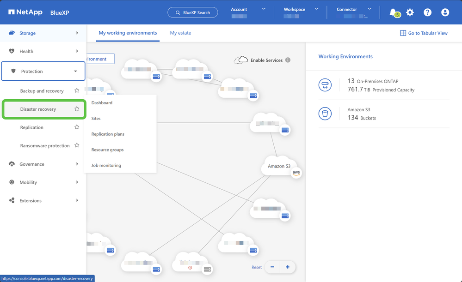Screen dimensions: 462x282
Task: Go to Tabular View
Action: tap(424, 33)
